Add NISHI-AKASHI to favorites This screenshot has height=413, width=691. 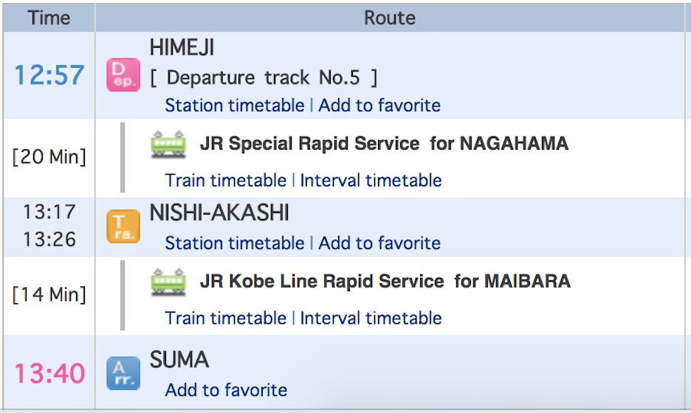[379, 243]
